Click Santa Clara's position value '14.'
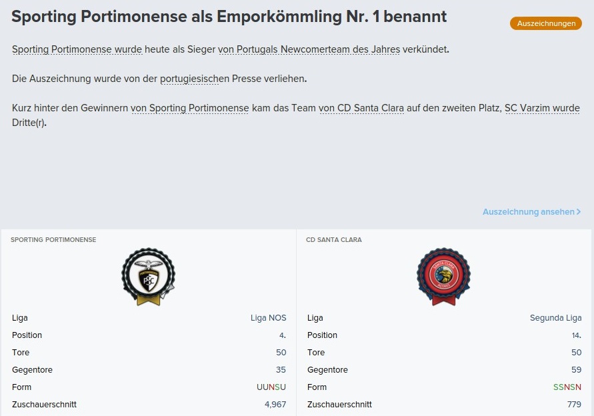Image resolution: width=594 pixels, height=416 pixels. click(x=576, y=335)
